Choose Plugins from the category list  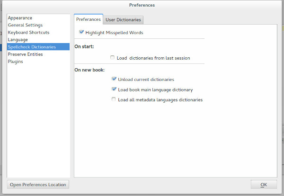point(16,62)
